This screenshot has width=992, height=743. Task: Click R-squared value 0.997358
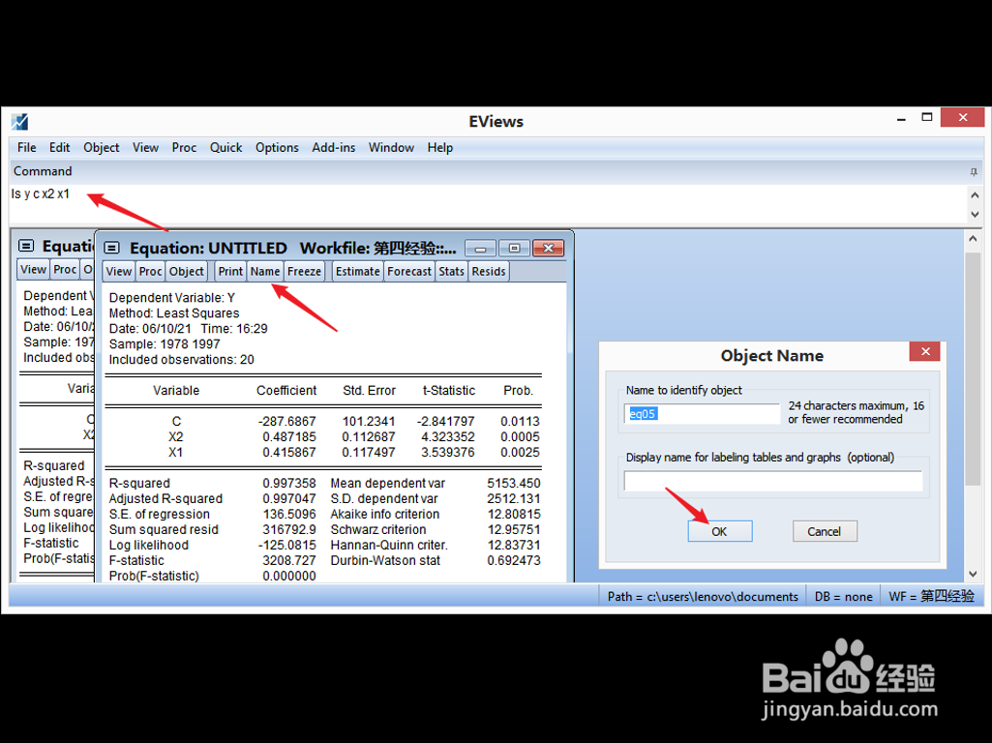point(289,483)
